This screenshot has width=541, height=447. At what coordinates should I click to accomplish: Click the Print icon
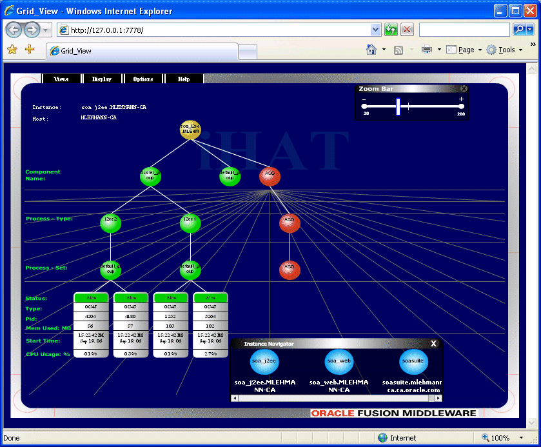click(426, 50)
